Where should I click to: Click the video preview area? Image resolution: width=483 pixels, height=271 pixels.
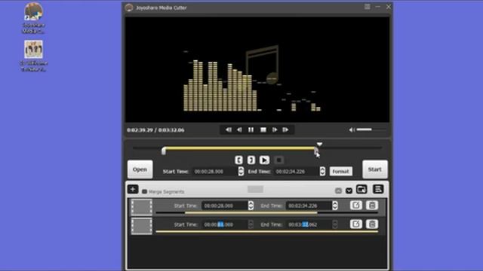(257, 70)
